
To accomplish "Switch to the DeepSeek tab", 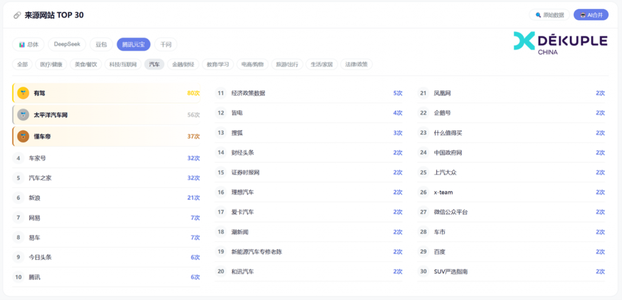I will point(67,44).
